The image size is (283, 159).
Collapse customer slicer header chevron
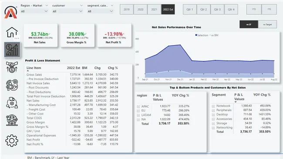tap(81, 6)
